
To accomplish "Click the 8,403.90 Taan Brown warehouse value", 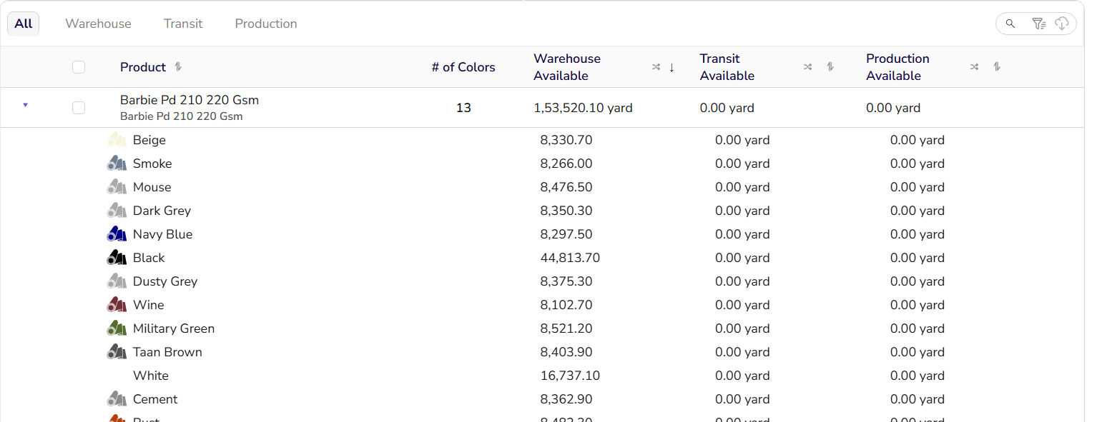I will pyautogui.click(x=566, y=352).
